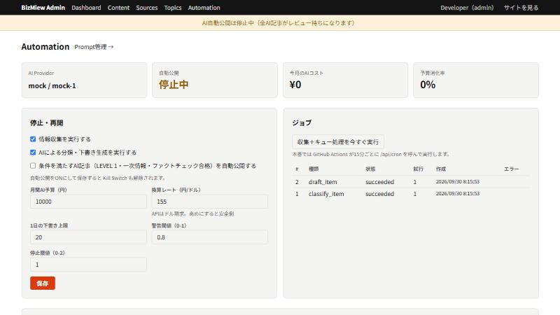Click the ジョブ section heading
The image size is (560, 315).
[302, 123]
